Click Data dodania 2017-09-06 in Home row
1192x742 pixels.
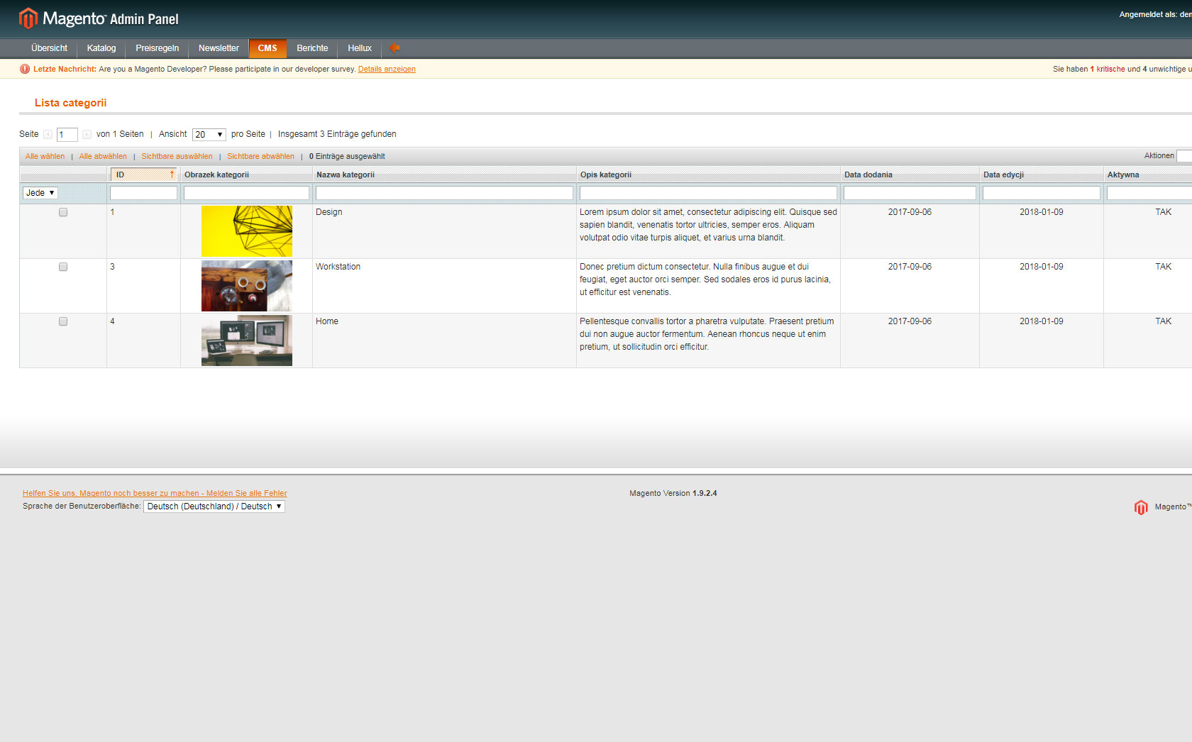pyautogui.click(x=910, y=321)
